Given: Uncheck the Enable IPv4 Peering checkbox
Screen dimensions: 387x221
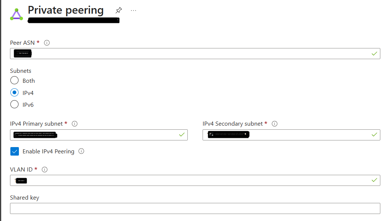Looking at the screenshot, I should pos(14,151).
